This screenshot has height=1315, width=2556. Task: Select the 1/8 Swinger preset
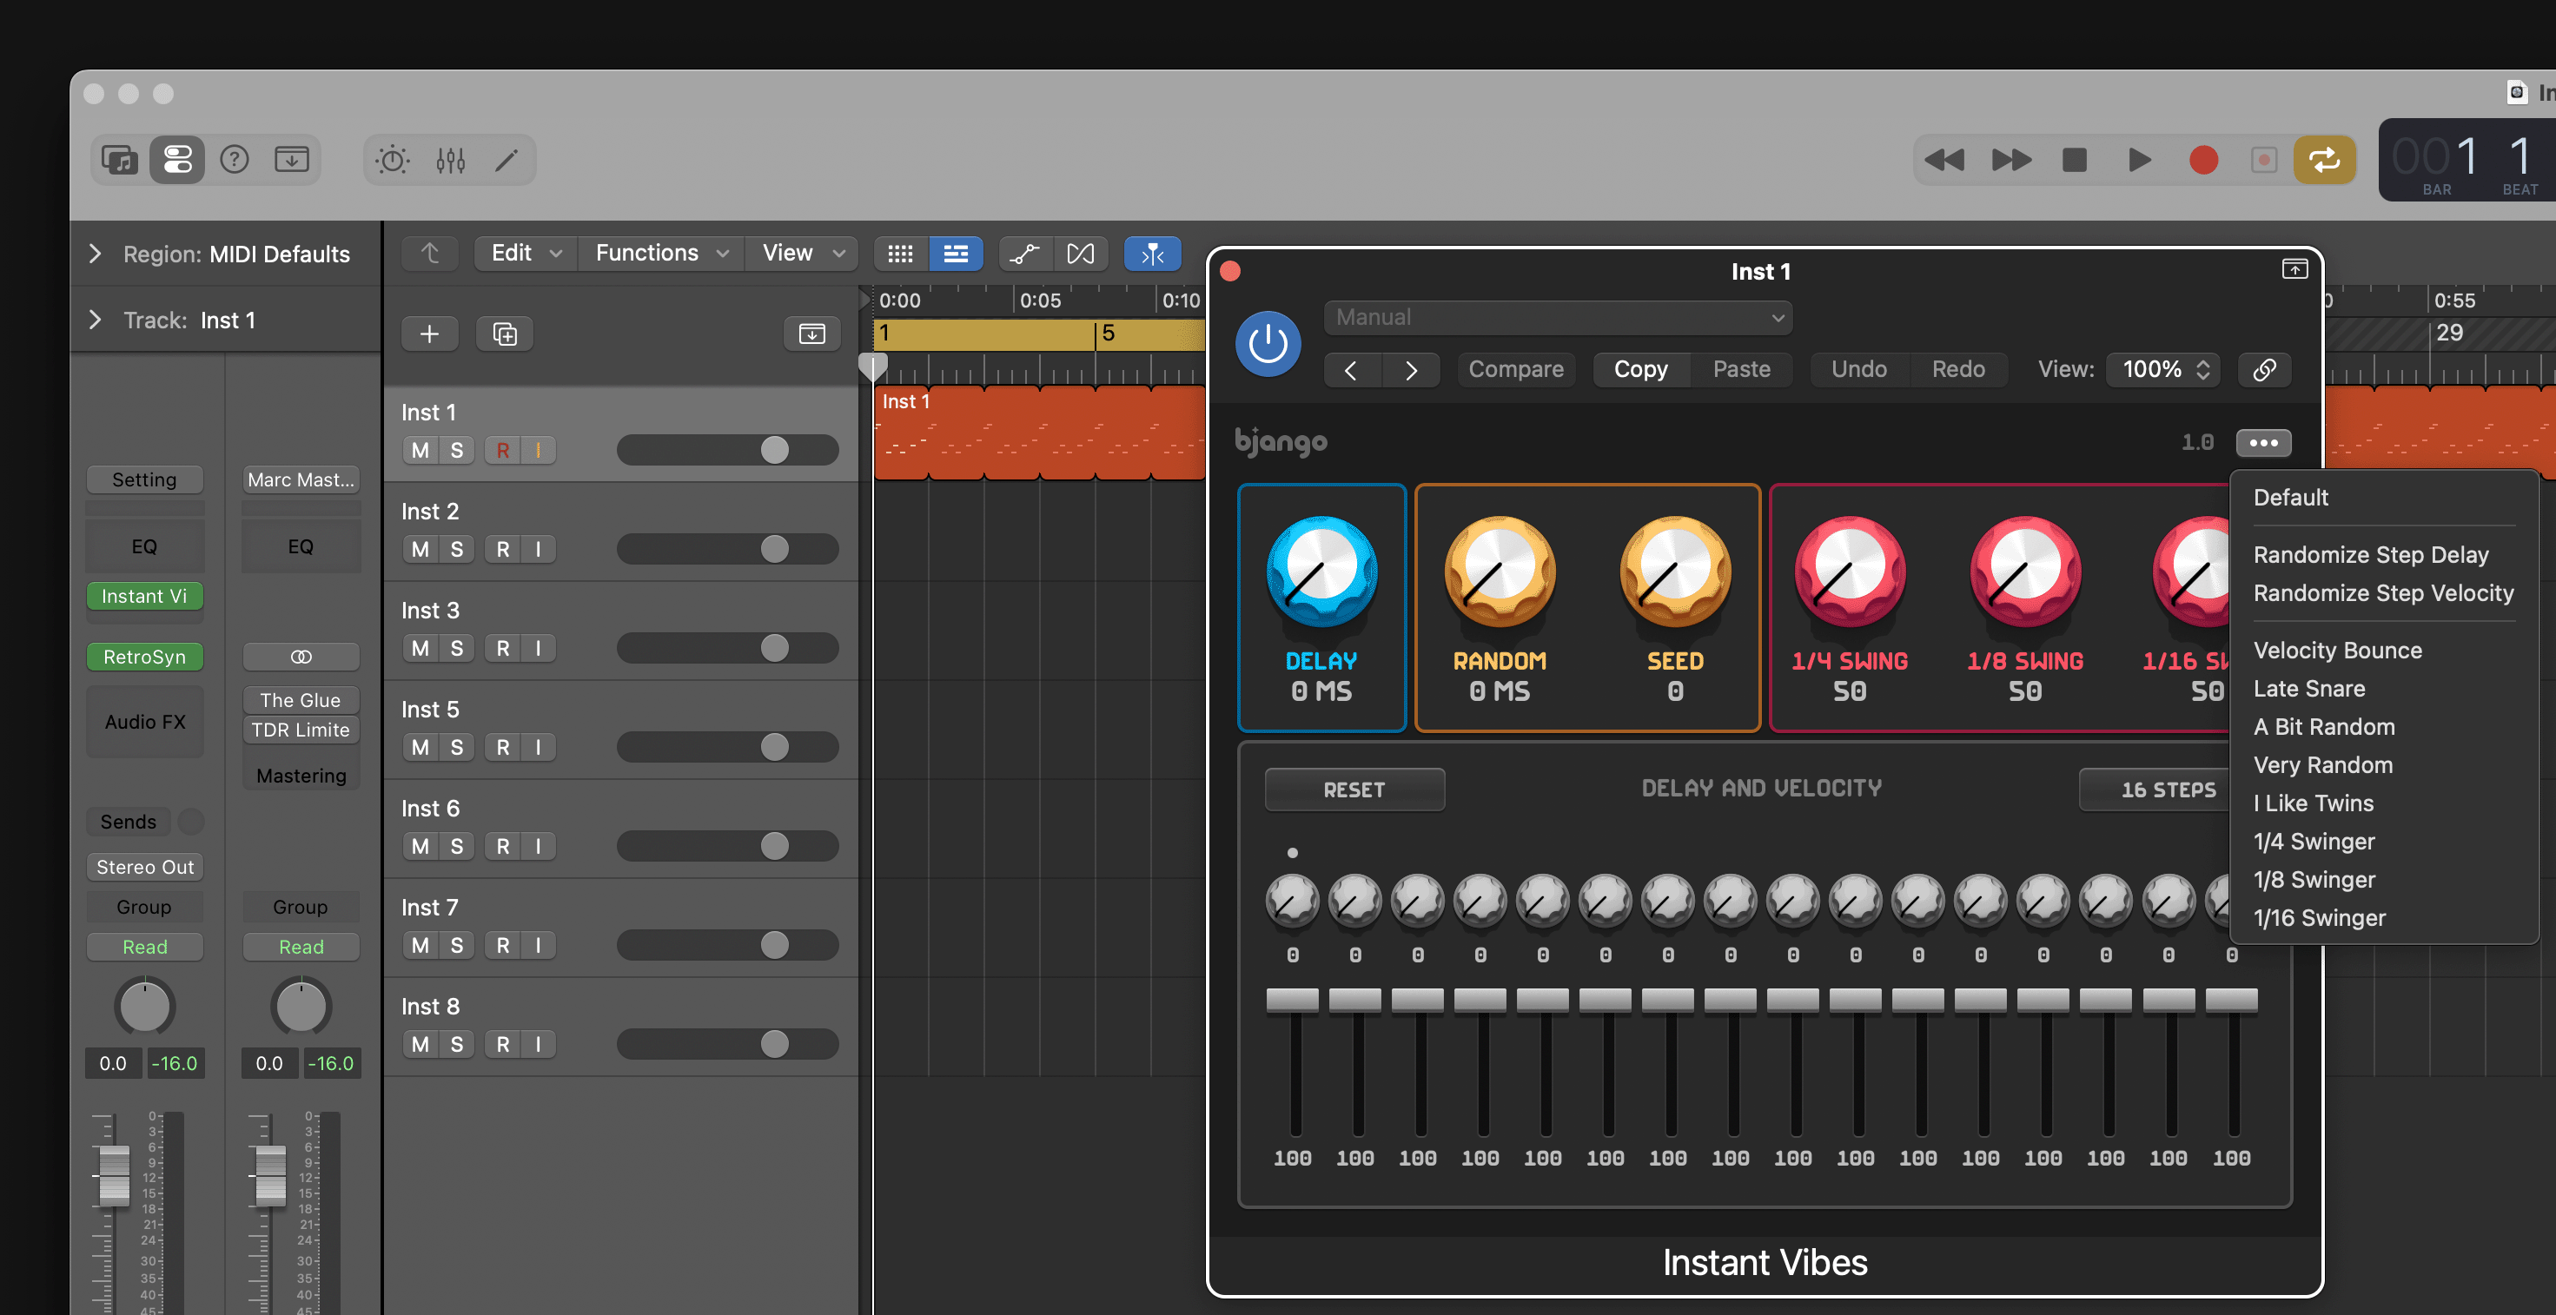(x=2313, y=881)
